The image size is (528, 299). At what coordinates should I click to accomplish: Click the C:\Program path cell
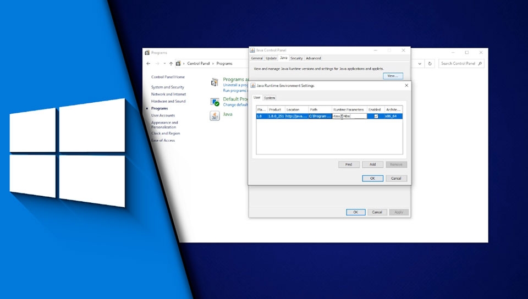pyautogui.click(x=320, y=116)
